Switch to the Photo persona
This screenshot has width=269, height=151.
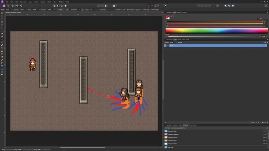(4, 5)
